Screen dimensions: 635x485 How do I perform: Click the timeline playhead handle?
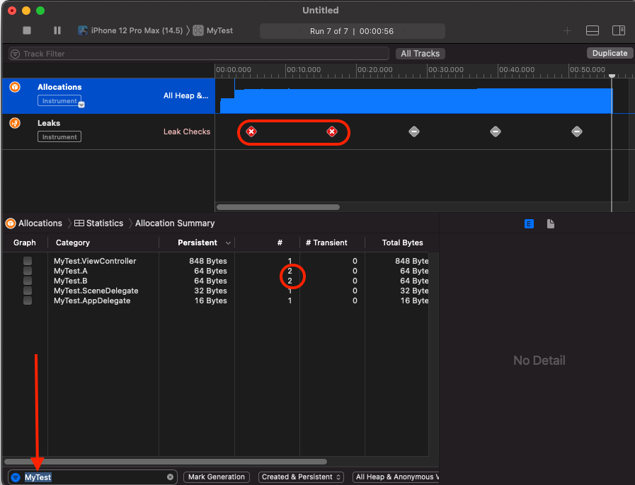pyautogui.click(x=612, y=76)
